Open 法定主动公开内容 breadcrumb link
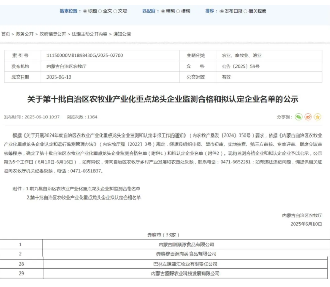This screenshot has height=287, width=330. click(x=90, y=34)
